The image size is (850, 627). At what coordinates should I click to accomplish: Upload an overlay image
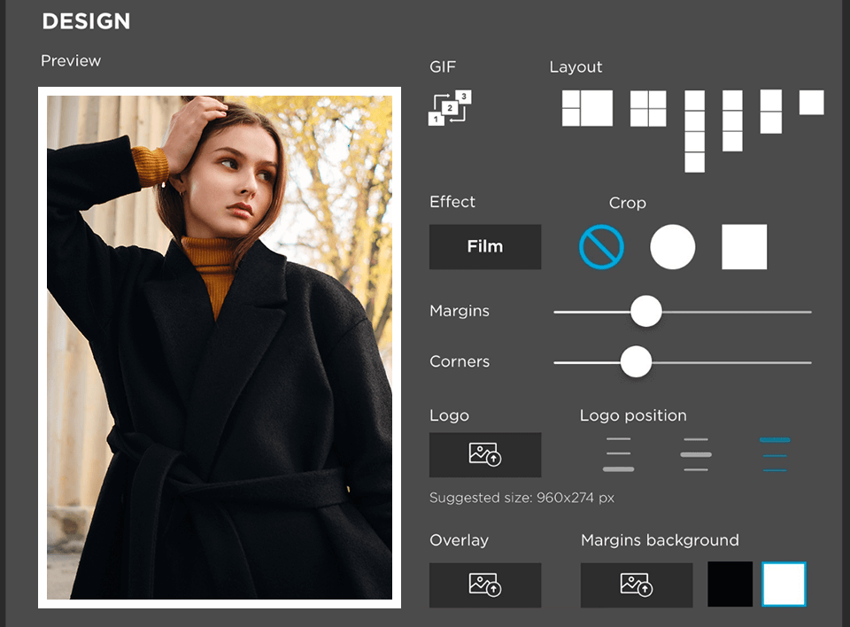pos(484,585)
